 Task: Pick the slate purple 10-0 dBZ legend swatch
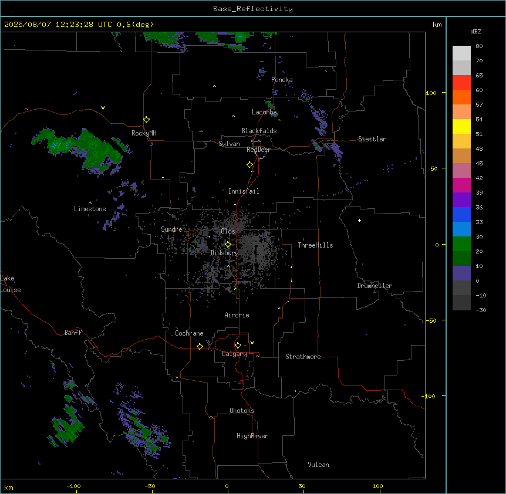click(x=461, y=273)
